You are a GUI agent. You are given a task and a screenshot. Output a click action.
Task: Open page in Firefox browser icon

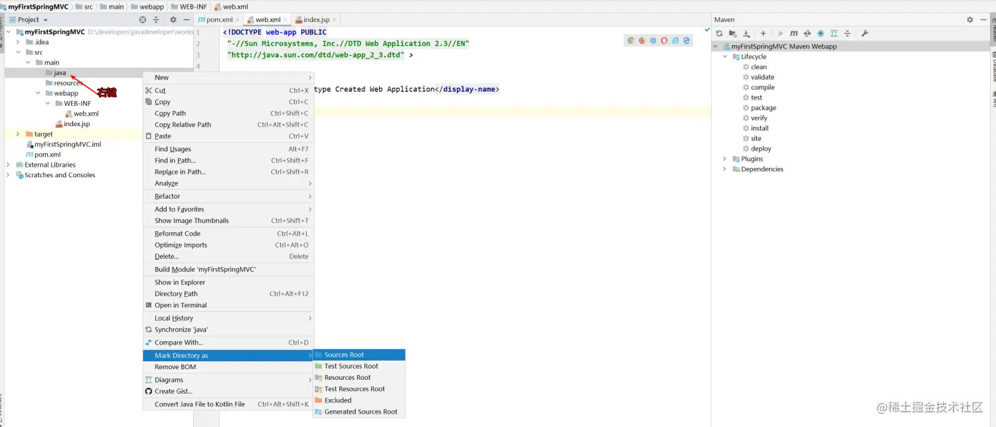[x=642, y=41]
